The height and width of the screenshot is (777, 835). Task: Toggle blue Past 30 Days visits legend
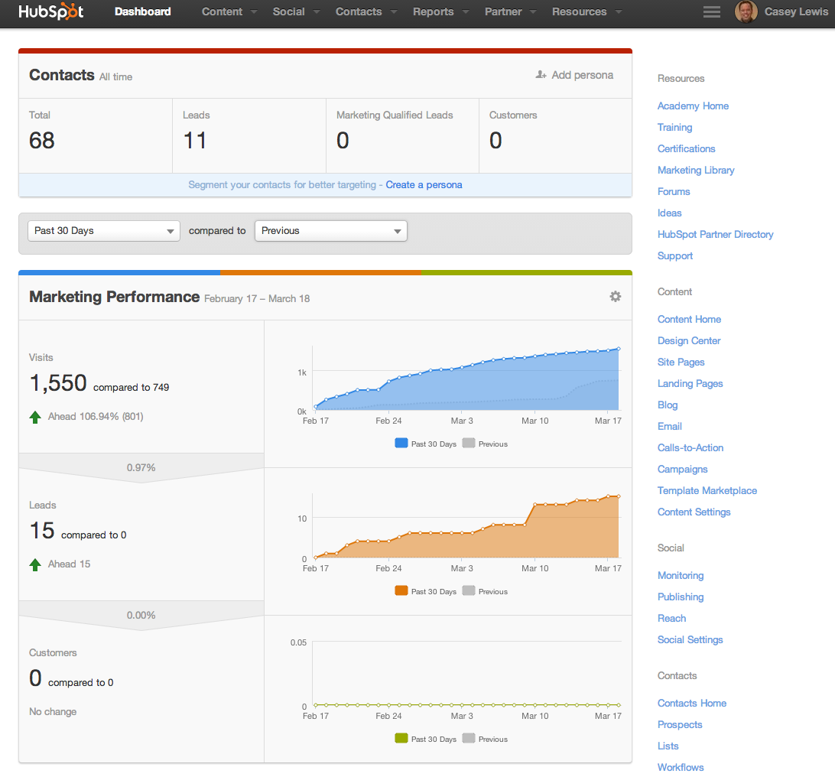click(x=401, y=443)
